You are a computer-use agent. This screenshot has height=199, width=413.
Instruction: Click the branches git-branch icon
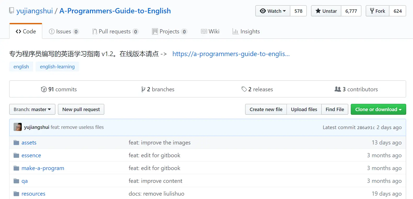coord(143,89)
